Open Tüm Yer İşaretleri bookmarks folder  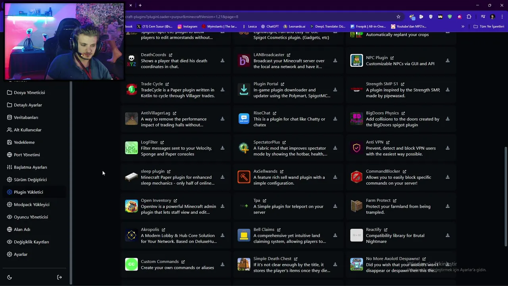[489, 27]
